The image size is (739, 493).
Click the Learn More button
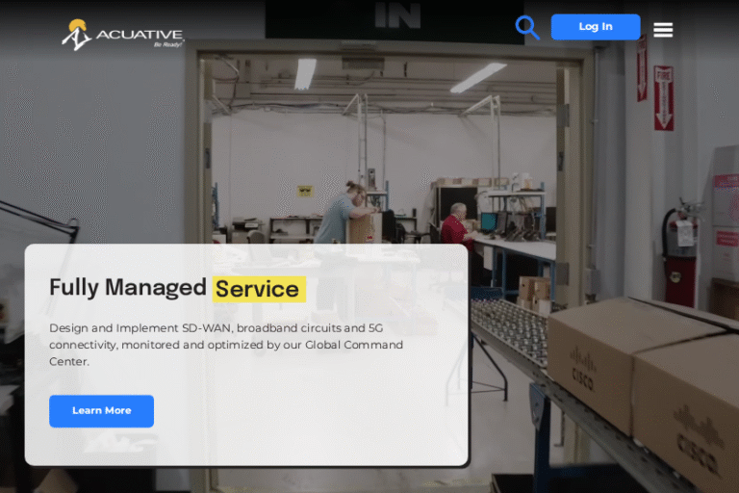point(101,411)
